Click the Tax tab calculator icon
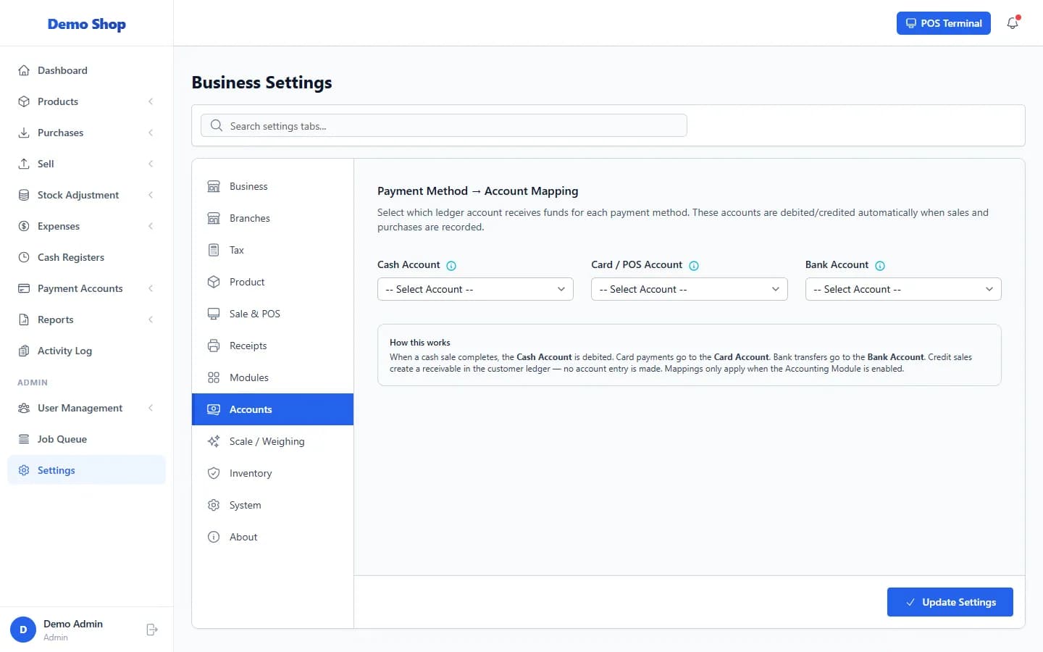The width and height of the screenshot is (1043, 652). (214, 250)
